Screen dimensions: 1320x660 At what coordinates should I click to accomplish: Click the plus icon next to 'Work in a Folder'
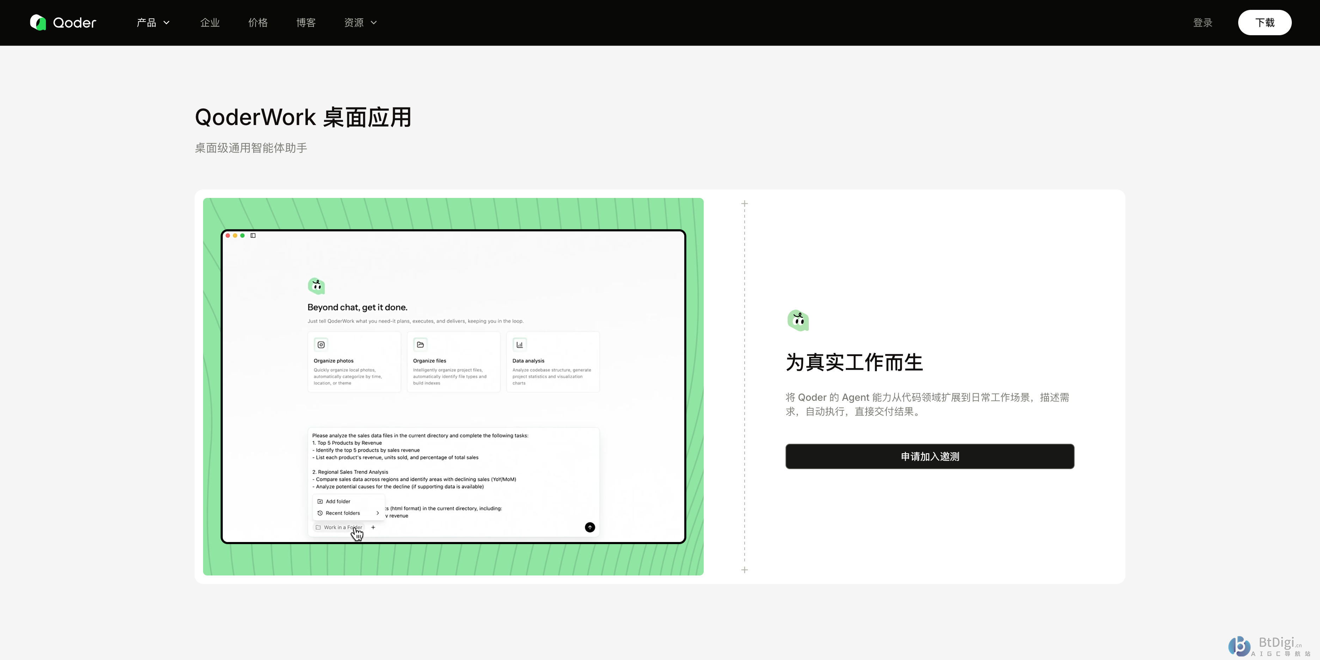[374, 527]
